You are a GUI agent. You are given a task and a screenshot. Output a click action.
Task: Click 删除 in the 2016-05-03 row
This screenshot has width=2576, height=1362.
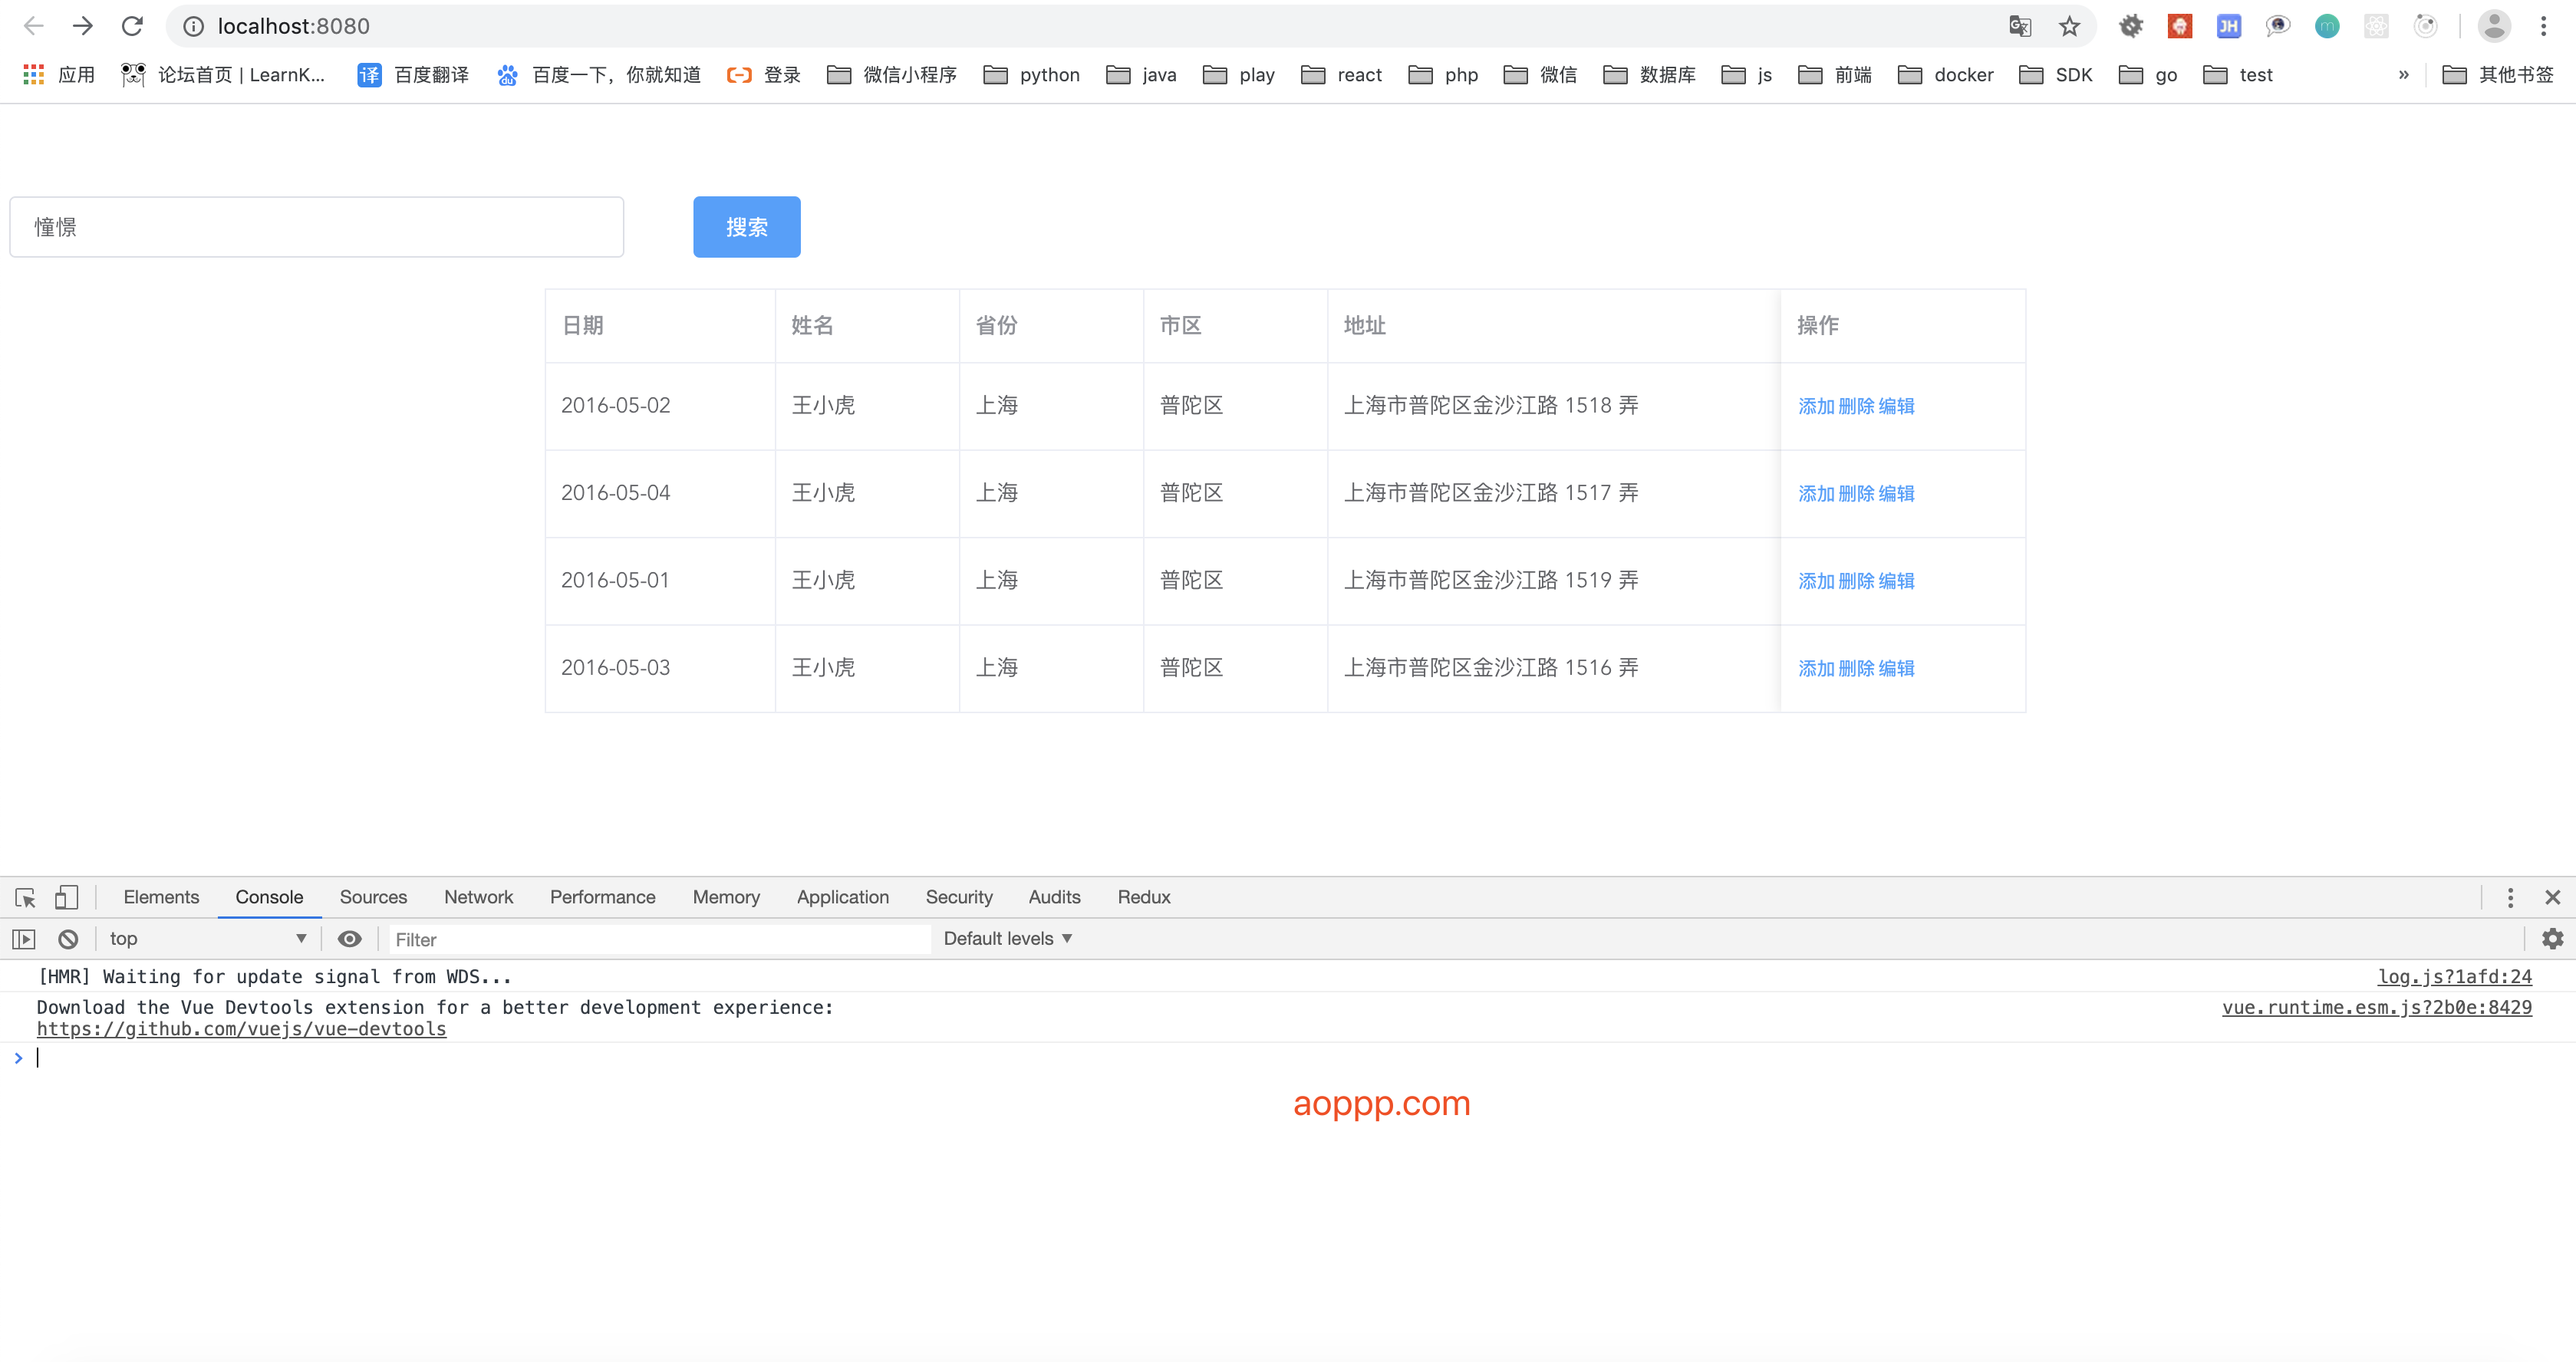pyautogui.click(x=1856, y=668)
